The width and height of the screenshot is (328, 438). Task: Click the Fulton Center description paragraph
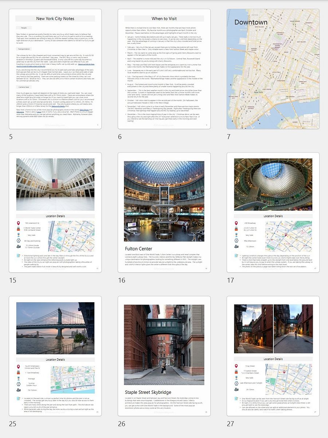click(164, 259)
